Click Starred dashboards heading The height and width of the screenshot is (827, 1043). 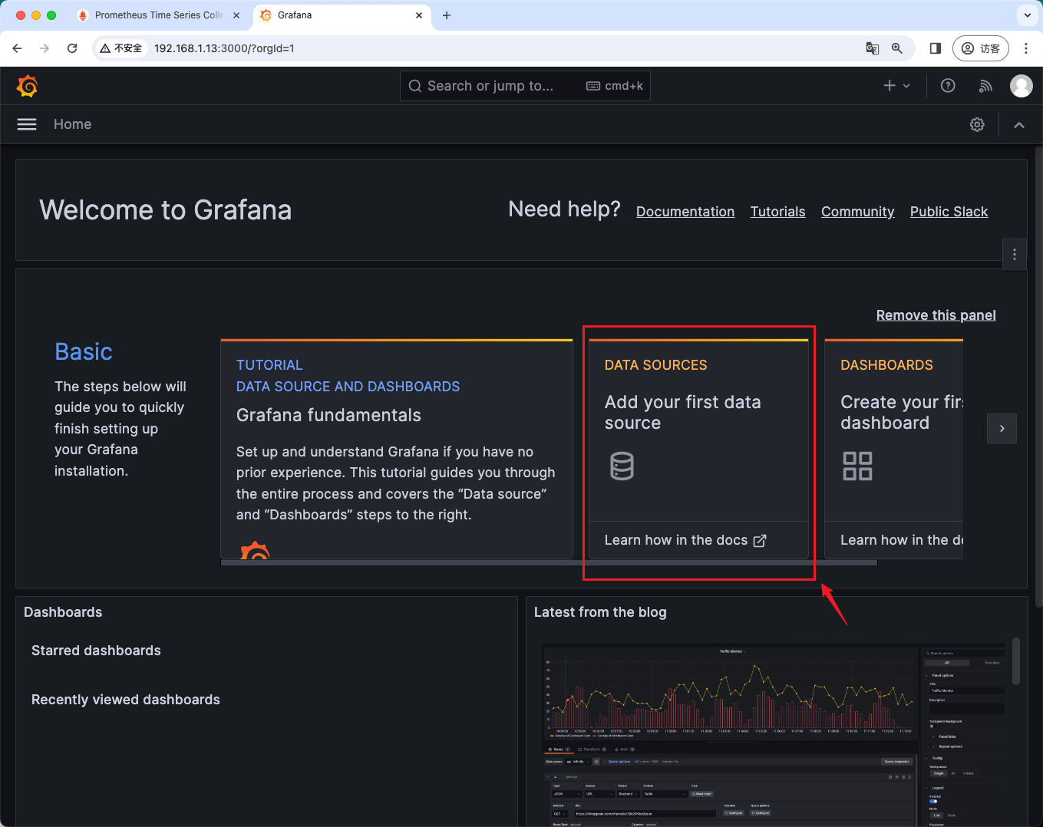click(96, 651)
